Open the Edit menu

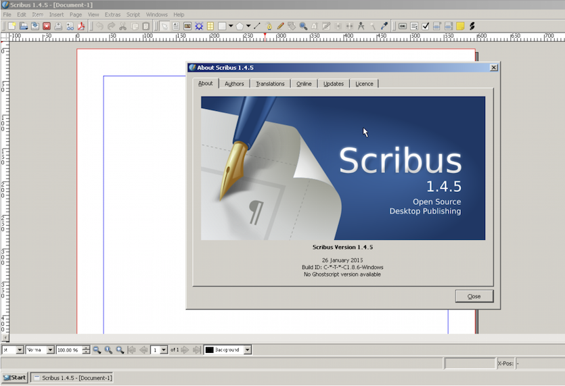[x=21, y=14]
